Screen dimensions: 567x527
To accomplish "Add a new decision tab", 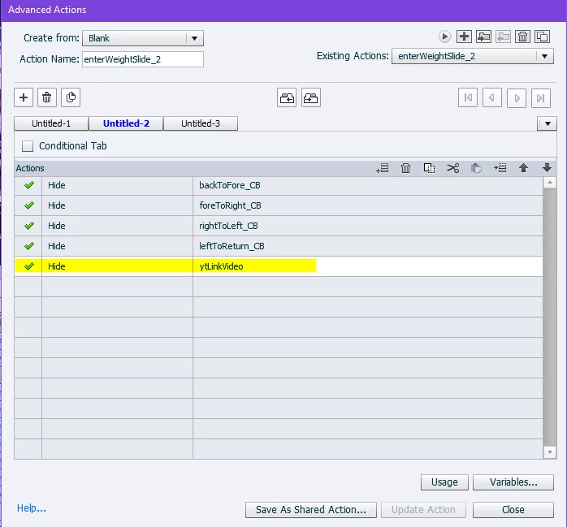I will coord(24,97).
